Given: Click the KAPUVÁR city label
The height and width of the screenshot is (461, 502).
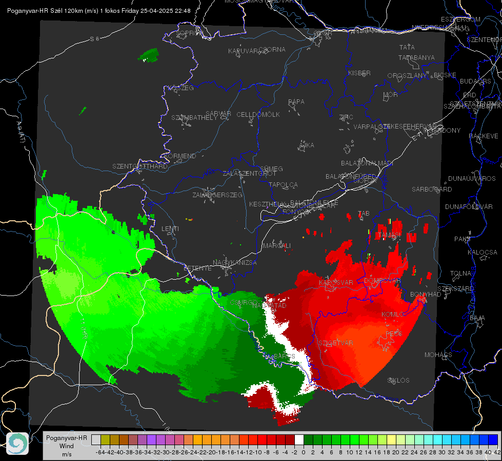Looking at the screenshot, I should point(243,51).
